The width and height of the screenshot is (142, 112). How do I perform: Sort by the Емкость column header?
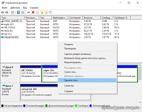(x=91, y=18)
